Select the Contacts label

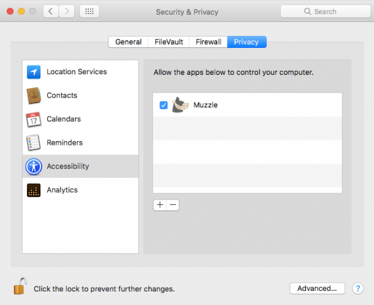click(62, 96)
